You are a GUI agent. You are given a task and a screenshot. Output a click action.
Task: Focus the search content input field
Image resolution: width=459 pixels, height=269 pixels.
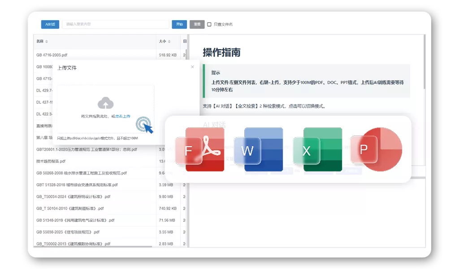point(116,24)
